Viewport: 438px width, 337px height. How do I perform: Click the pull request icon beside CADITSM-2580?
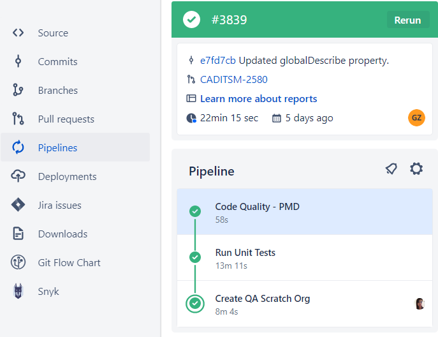(191, 79)
